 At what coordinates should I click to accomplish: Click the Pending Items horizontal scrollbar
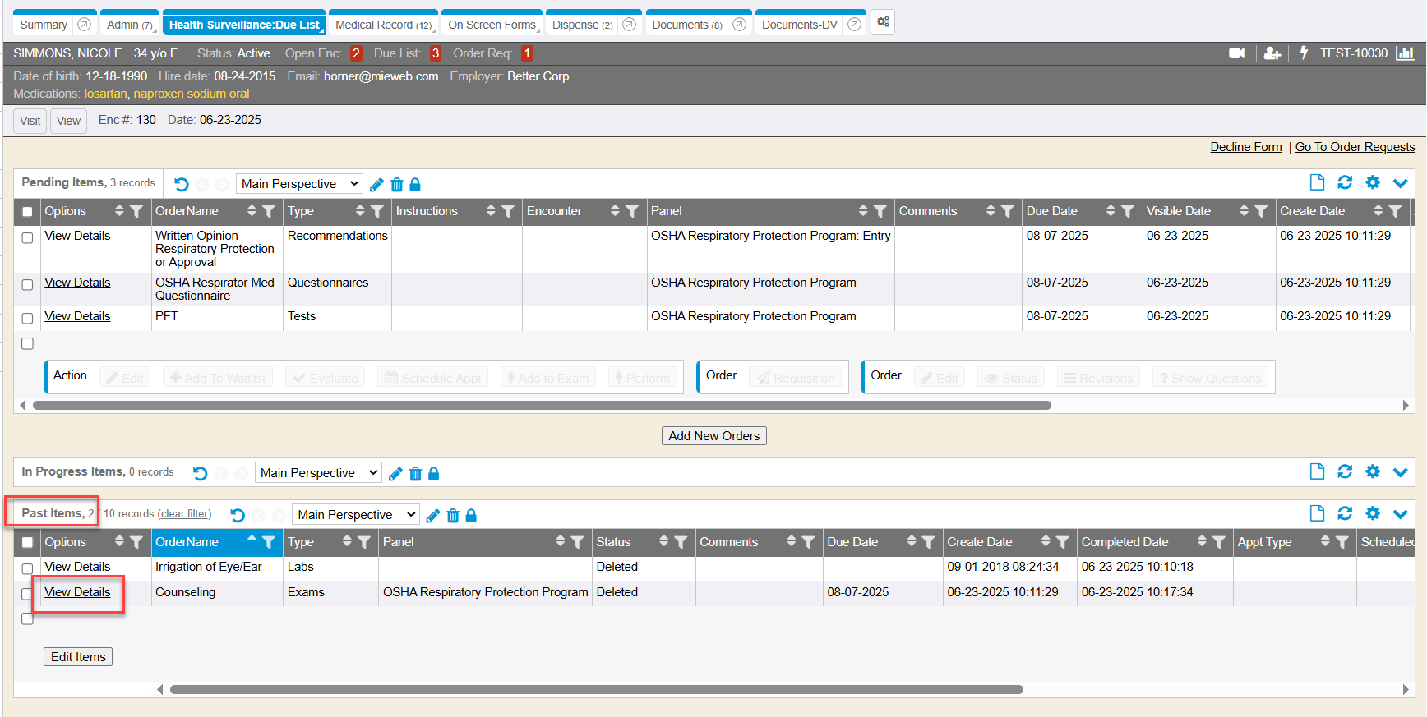click(541, 405)
